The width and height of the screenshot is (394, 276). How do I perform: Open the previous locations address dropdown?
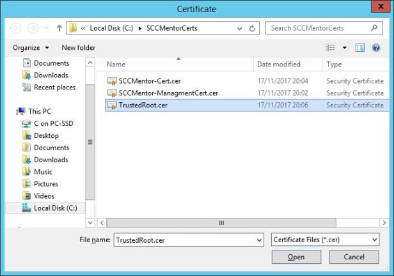pyautogui.click(x=239, y=28)
